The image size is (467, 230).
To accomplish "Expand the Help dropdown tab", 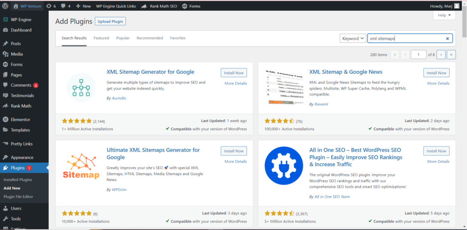I will click(444, 15).
